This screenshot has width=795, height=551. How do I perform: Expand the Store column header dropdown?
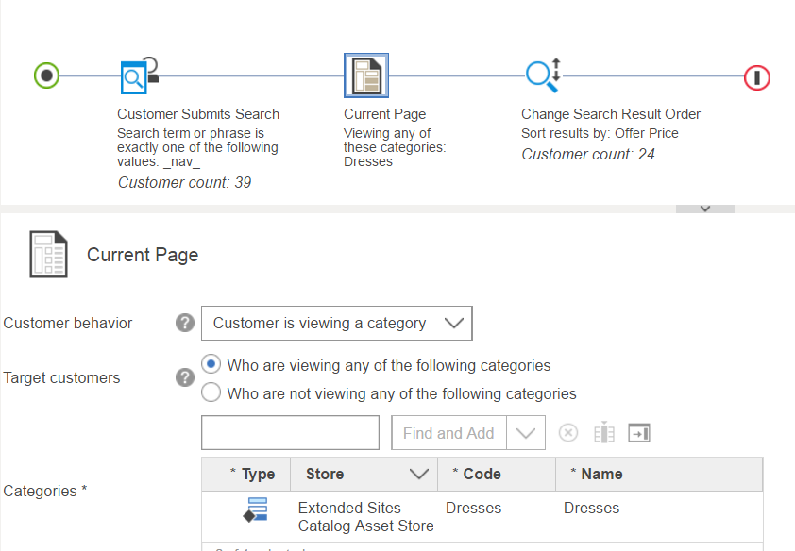click(x=418, y=475)
